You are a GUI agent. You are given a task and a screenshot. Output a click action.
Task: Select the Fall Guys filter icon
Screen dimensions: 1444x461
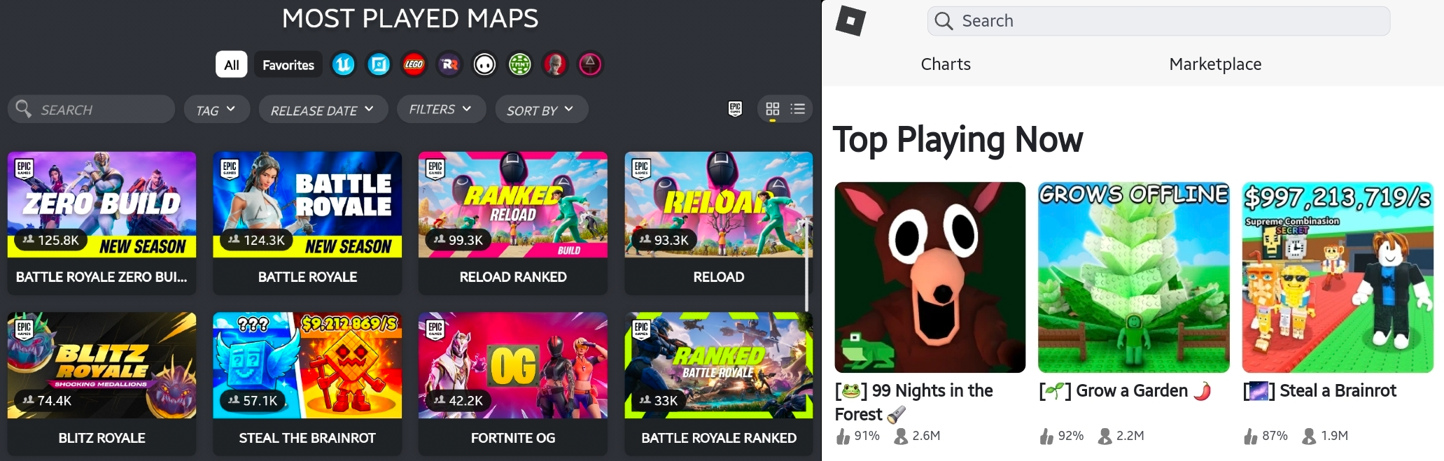484,64
